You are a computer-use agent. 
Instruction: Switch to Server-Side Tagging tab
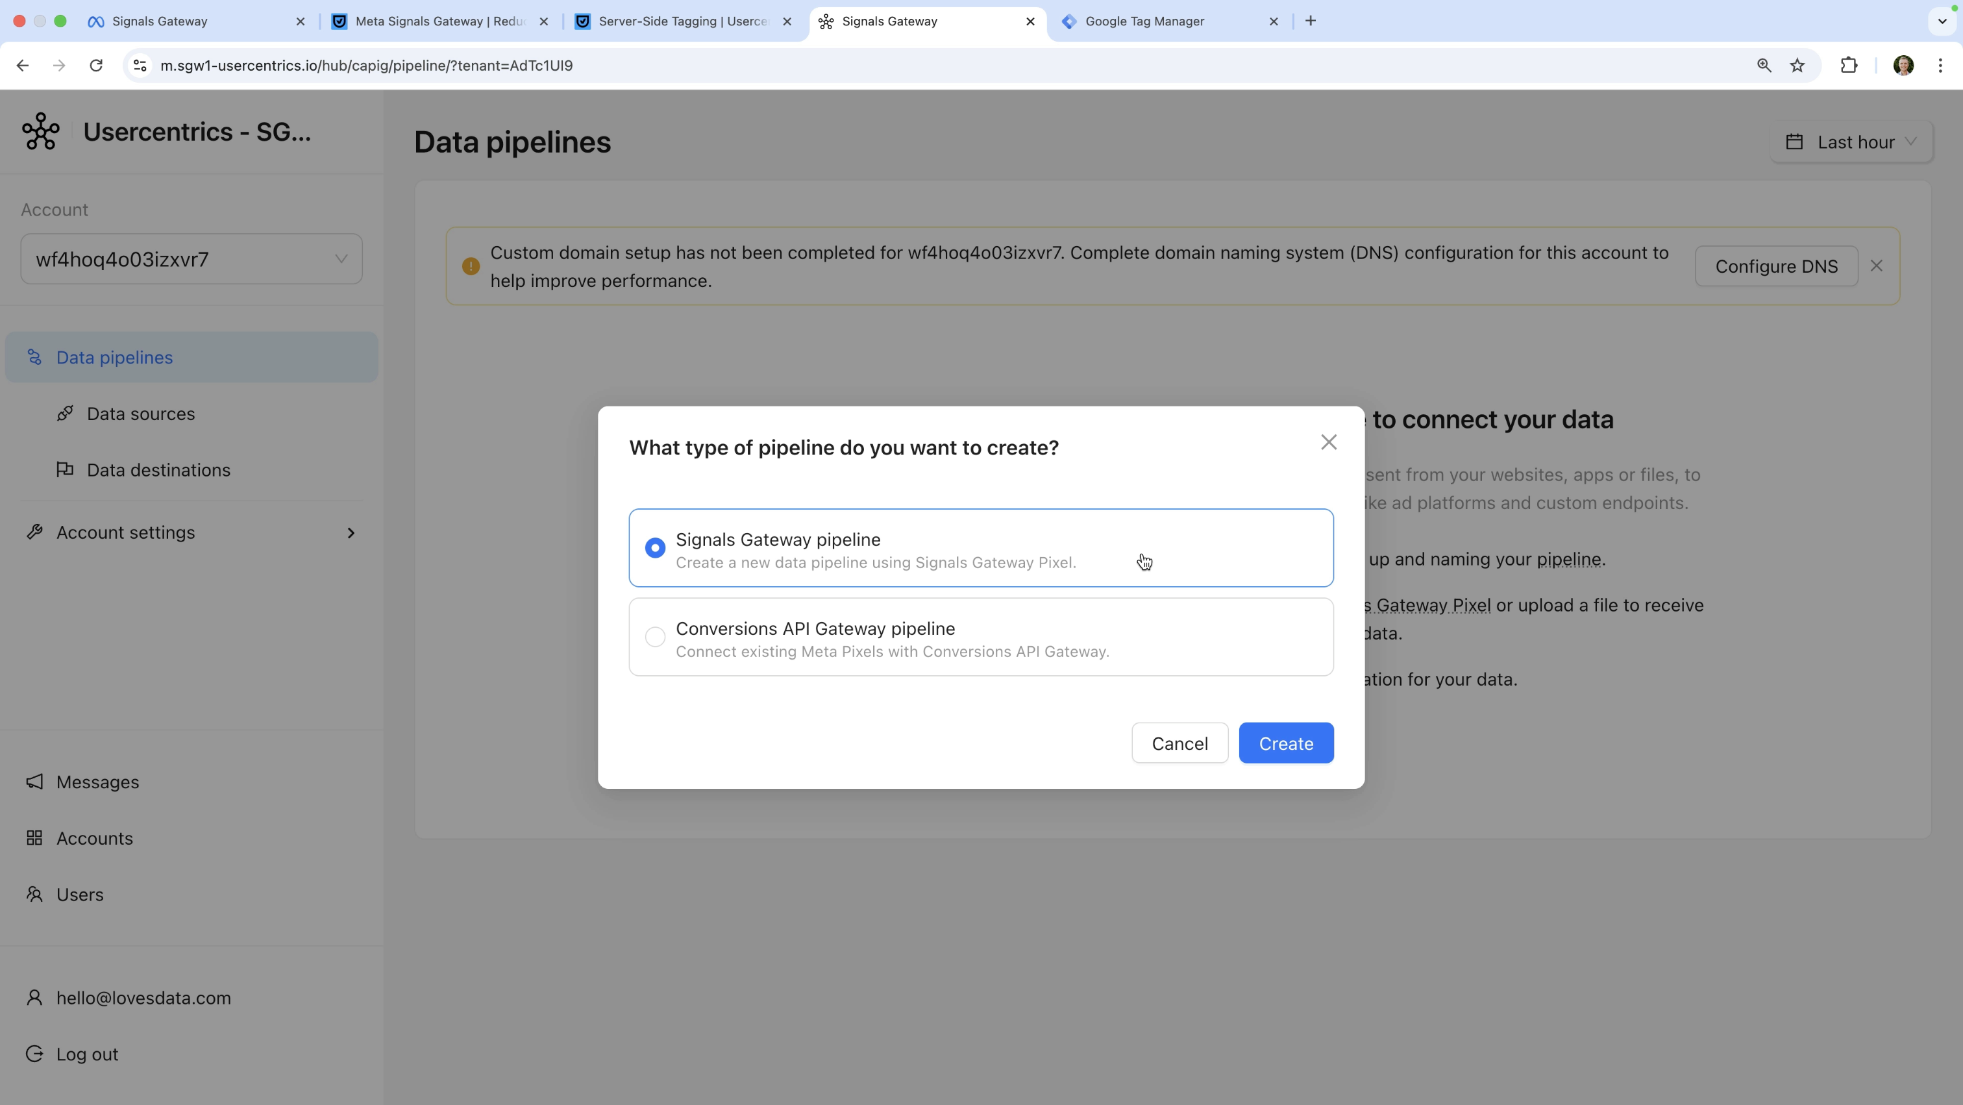[684, 21]
